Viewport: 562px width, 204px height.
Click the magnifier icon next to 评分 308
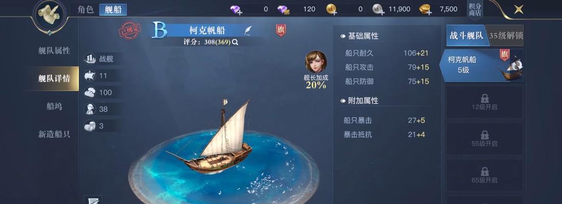tap(235, 42)
